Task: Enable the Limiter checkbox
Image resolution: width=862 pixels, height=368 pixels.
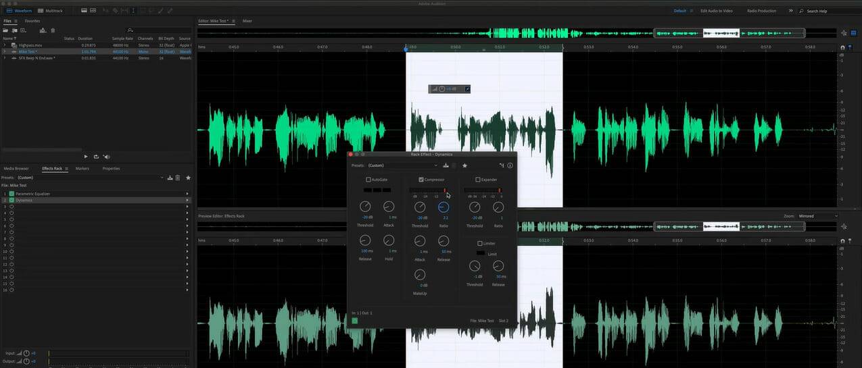Action: [x=480, y=243]
